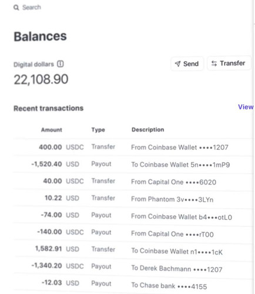Focus the Search field
This screenshot has width=255, height=294.
tap(28, 8)
